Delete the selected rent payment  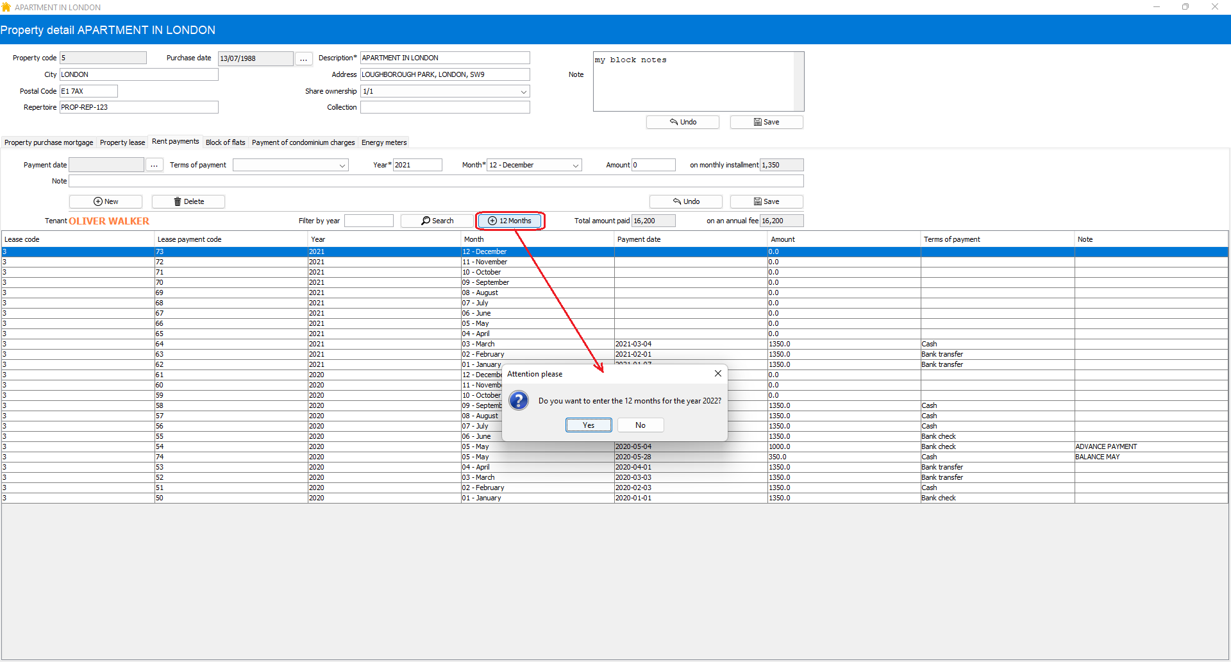(x=188, y=201)
